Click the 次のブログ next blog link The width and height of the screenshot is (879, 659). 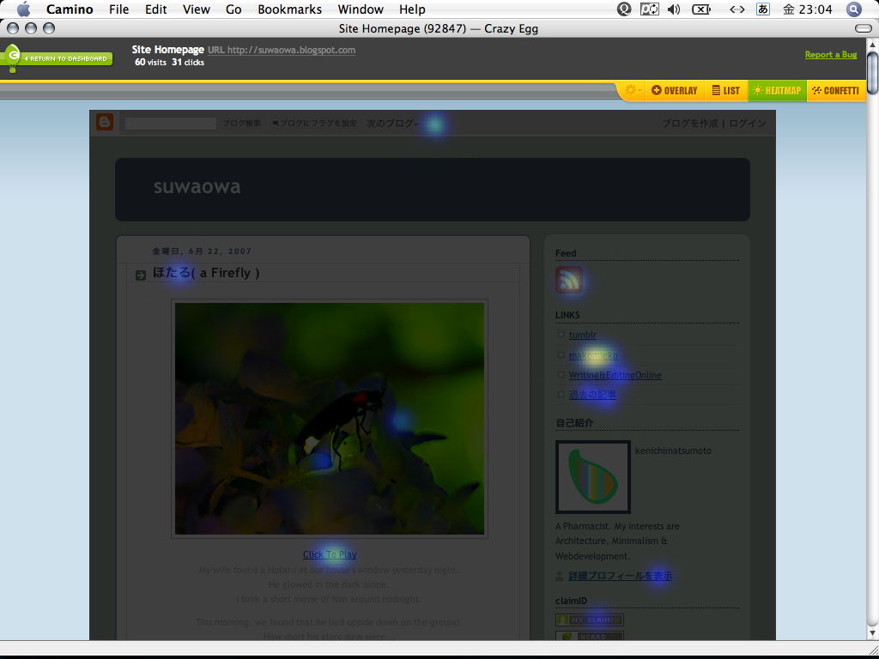pos(391,124)
